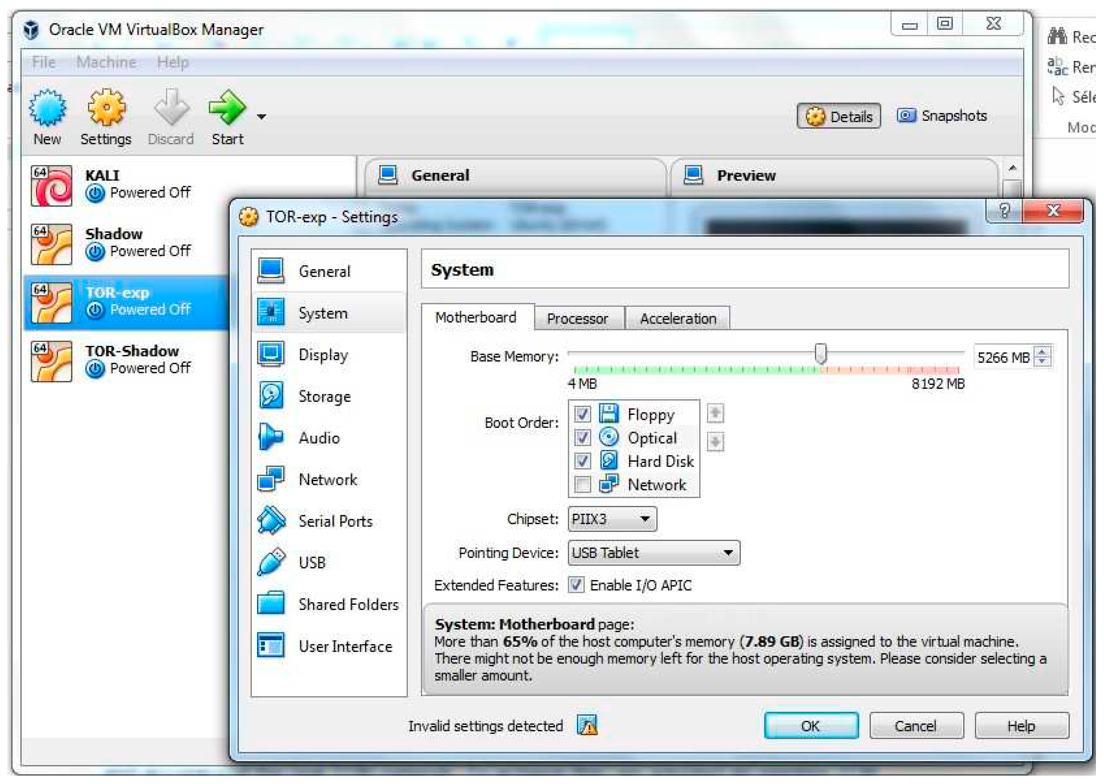Switch to the Processor tab
1104x784 pixels.
(577, 319)
